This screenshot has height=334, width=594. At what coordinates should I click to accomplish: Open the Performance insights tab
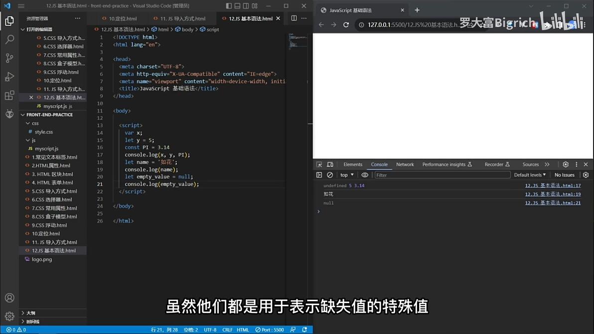pos(447,165)
